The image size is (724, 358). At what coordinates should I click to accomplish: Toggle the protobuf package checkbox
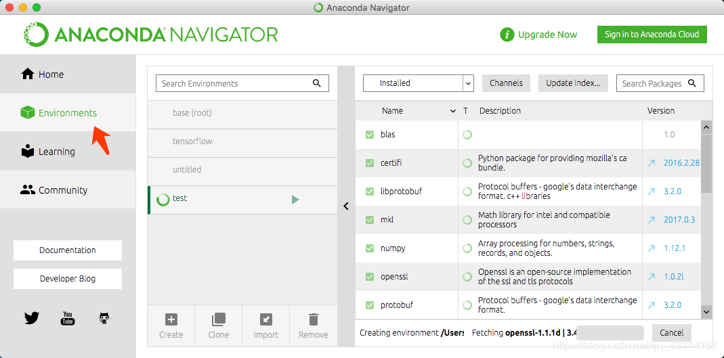(369, 305)
